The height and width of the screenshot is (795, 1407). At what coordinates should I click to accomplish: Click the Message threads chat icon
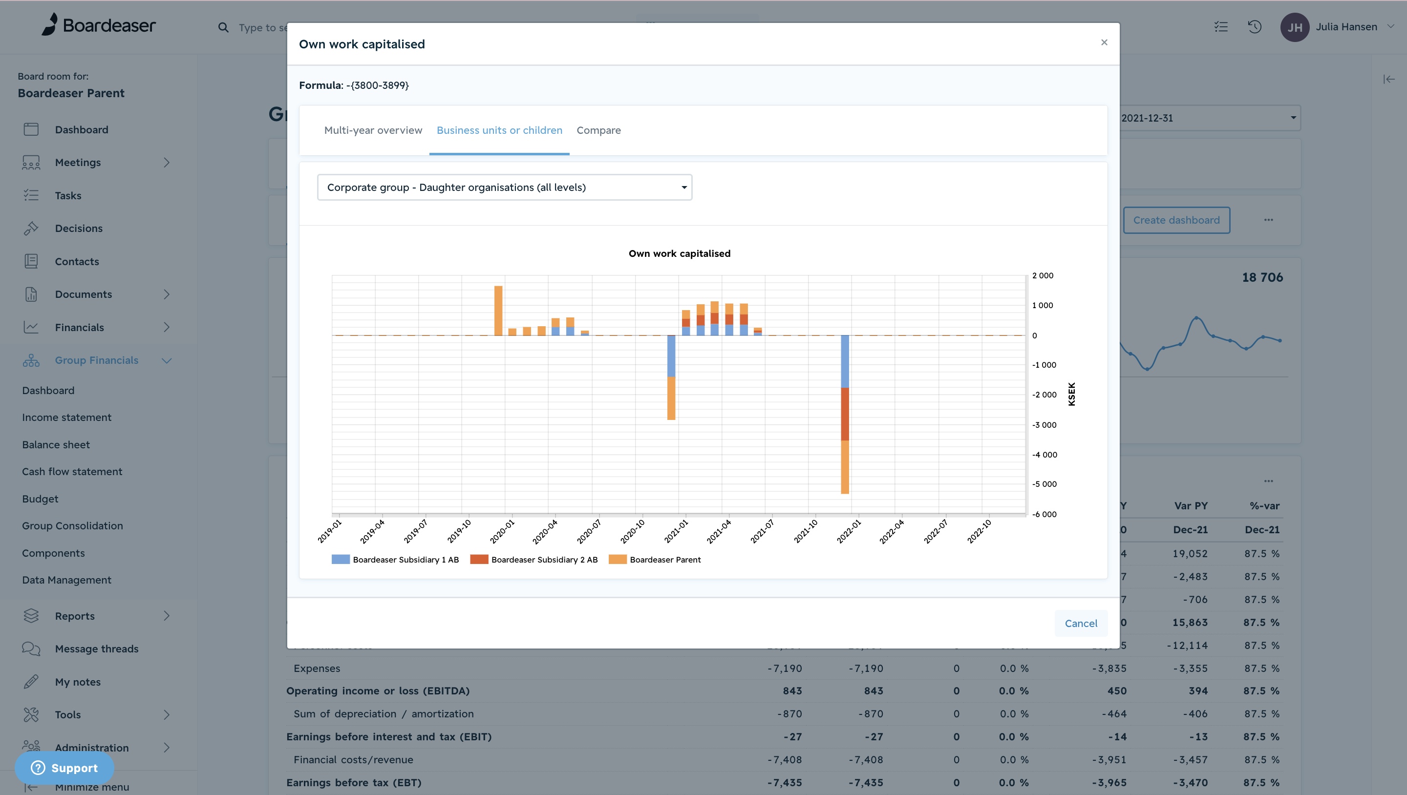coord(31,649)
